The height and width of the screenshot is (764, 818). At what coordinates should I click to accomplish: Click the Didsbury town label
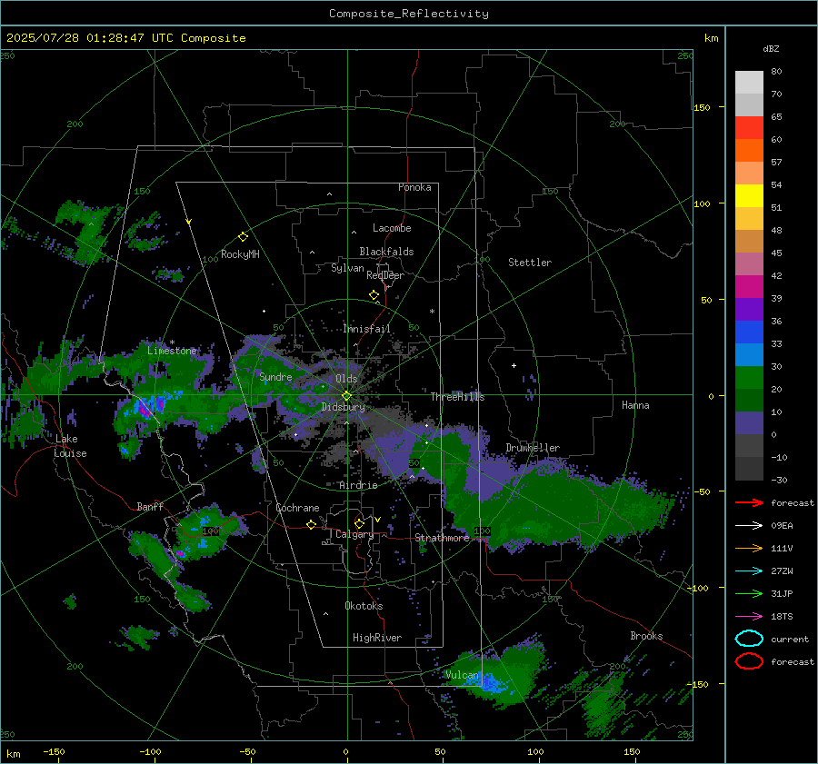(x=343, y=407)
